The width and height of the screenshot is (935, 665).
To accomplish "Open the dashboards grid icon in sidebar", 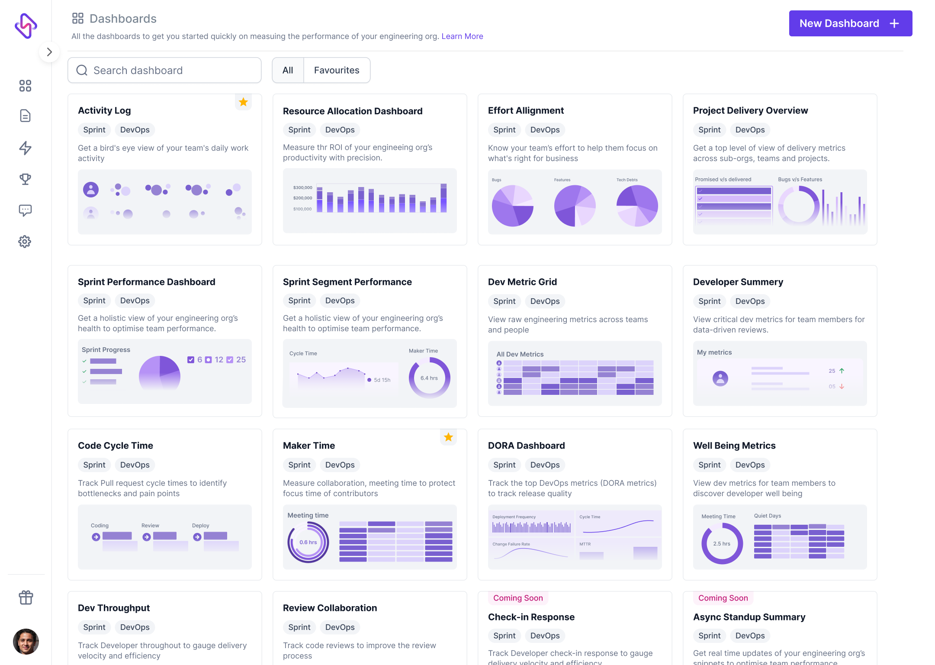I will pos(25,86).
